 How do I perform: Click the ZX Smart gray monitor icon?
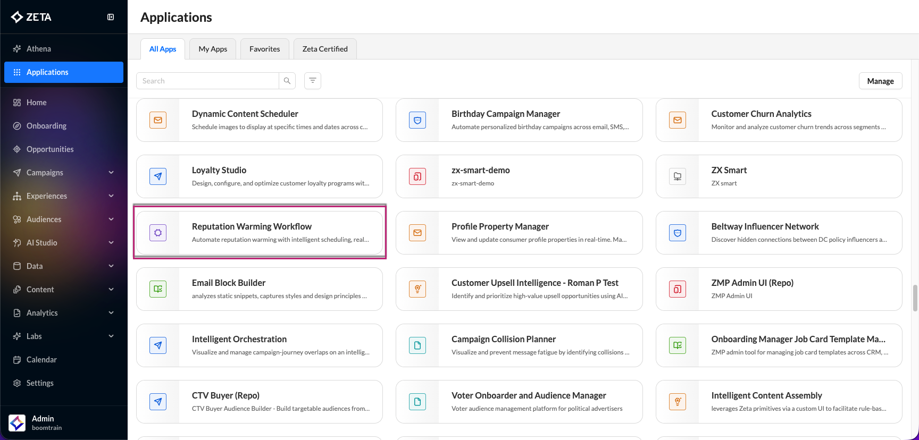(x=678, y=176)
